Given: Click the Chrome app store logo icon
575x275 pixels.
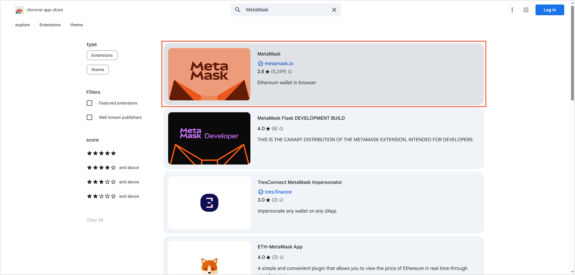Looking at the screenshot, I should [19, 10].
